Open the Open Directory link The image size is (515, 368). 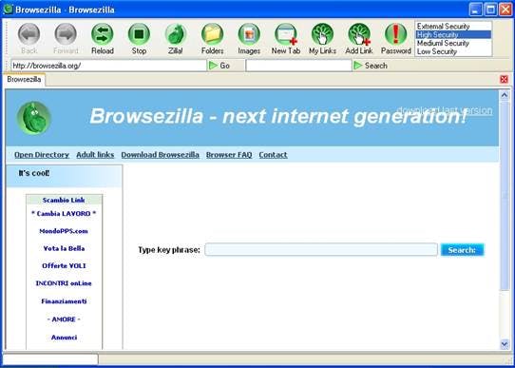pyautogui.click(x=42, y=155)
